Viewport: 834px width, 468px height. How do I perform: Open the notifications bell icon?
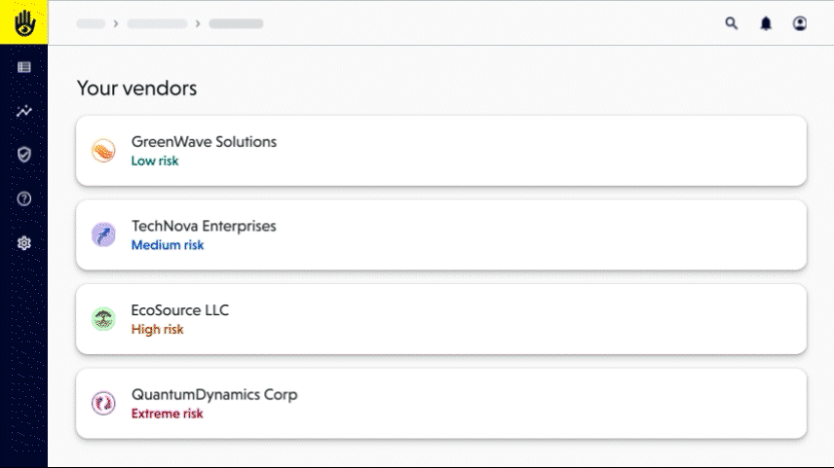(x=766, y=23)
